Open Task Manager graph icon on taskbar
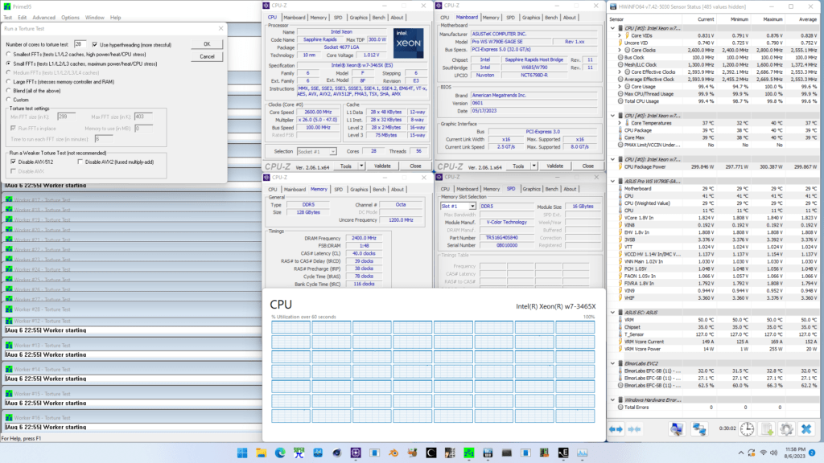This screenshot has height=463, width=824. [583, 453]
